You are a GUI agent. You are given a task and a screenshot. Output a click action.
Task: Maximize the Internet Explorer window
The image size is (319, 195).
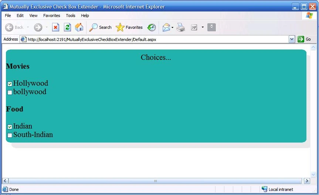(x=304, y=7)
